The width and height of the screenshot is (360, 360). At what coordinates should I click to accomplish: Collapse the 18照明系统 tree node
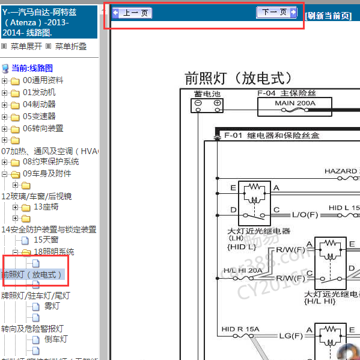click(15, 252)
